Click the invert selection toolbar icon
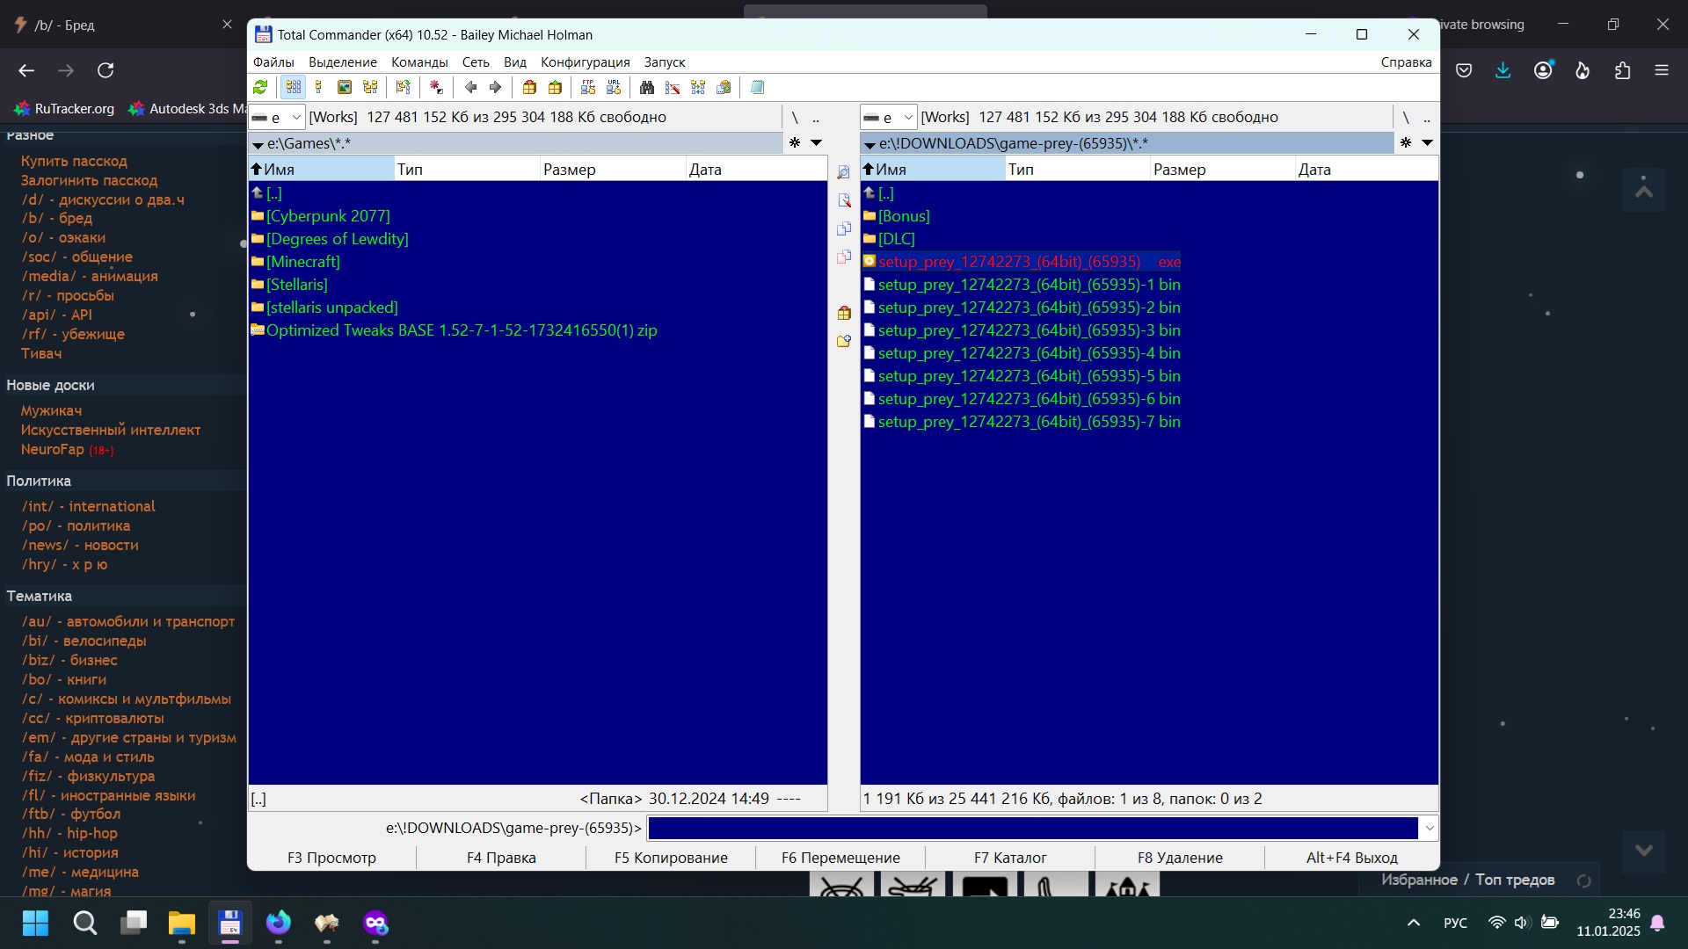1688x949 pixels. point(403,87)
